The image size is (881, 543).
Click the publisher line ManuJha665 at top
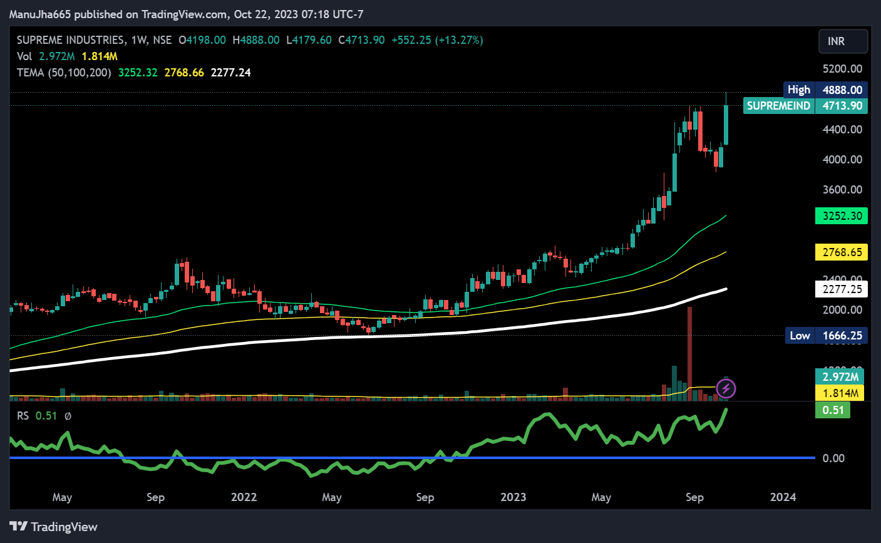coord(186,14)
